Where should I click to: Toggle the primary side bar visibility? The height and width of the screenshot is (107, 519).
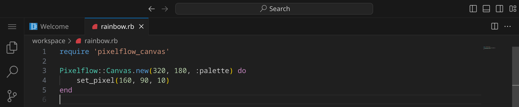473,9
